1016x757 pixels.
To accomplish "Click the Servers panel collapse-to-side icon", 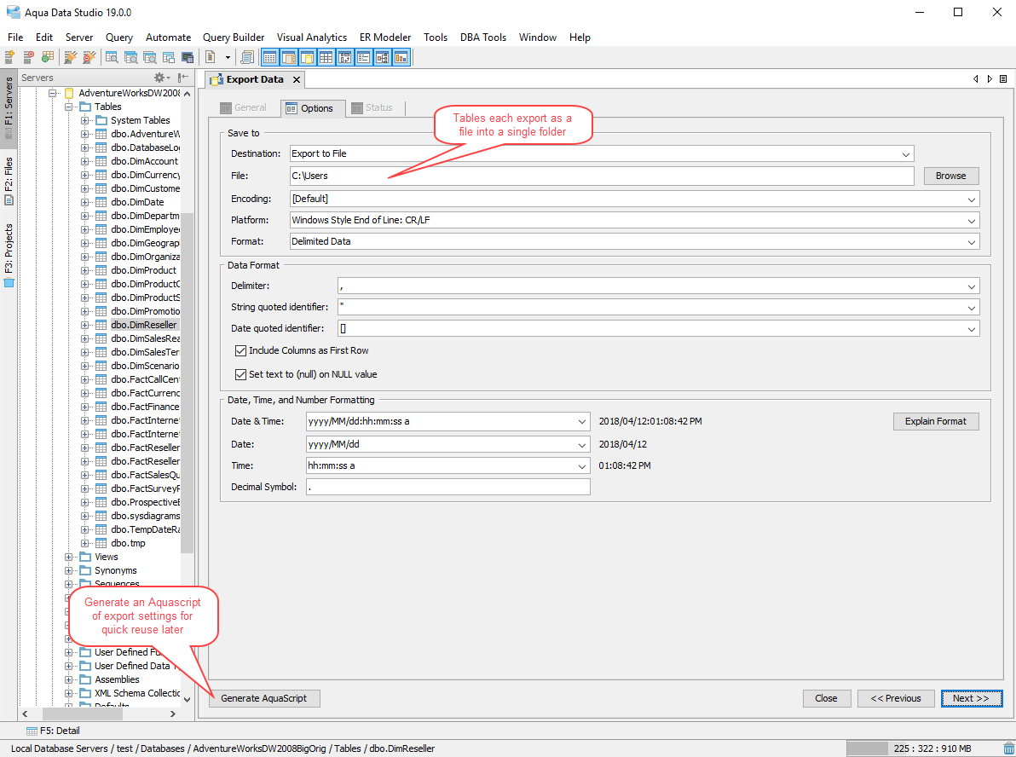I will pos(183,78).
